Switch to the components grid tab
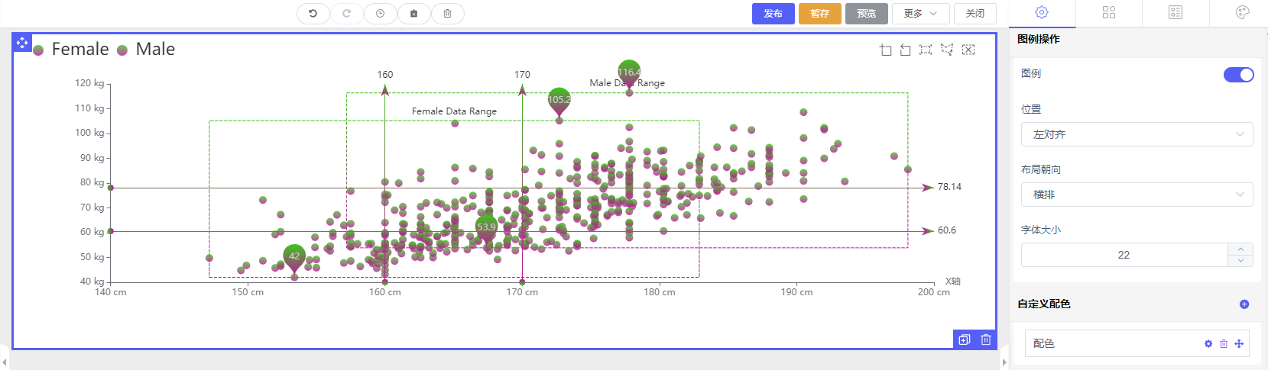Viewport: 1268px width, 370px height. click(x=1109, y=12)
